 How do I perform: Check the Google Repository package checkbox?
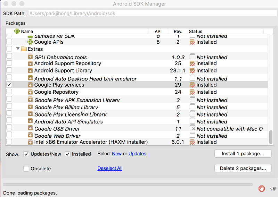tap(9, 92)
